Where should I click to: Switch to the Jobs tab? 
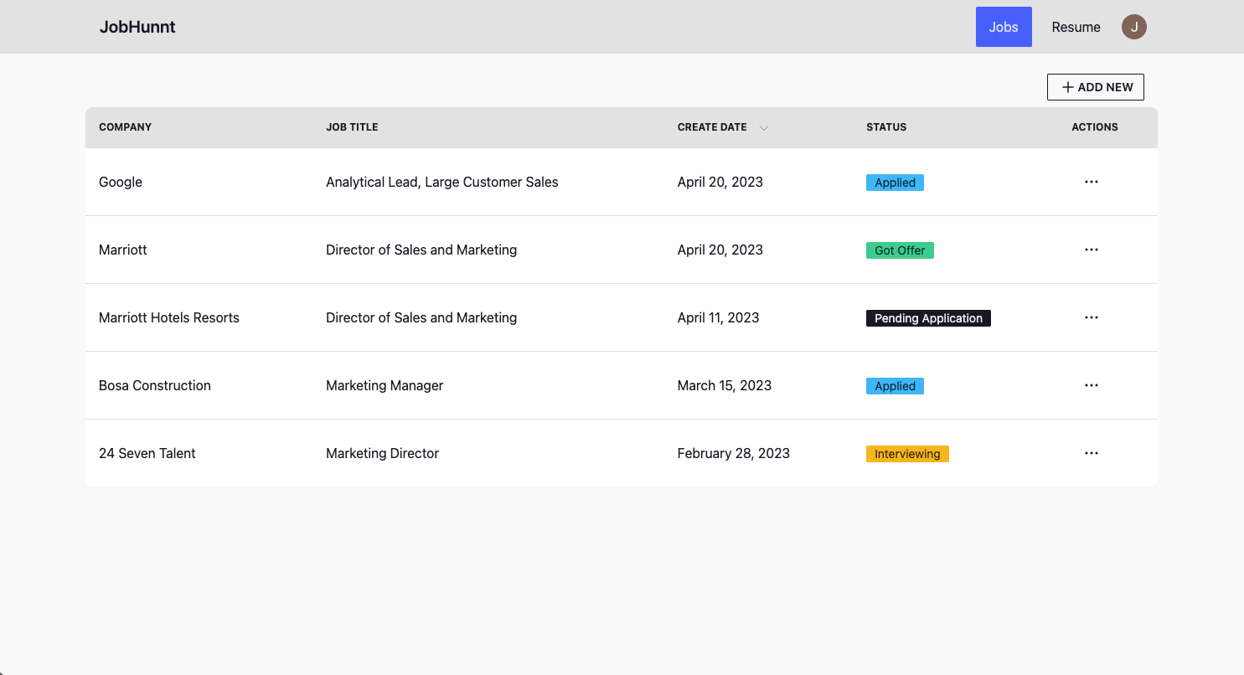pyautogui.click(x=1004, y=27)
